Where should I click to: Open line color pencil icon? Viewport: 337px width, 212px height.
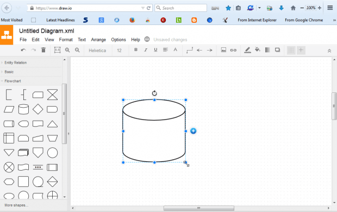248,50
